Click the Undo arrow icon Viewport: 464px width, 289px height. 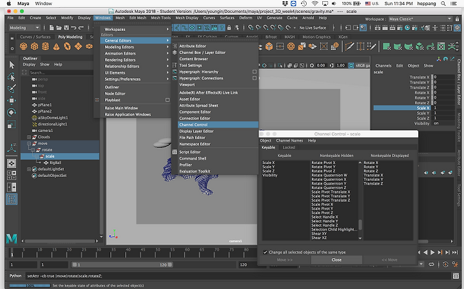tap(73, 28)
